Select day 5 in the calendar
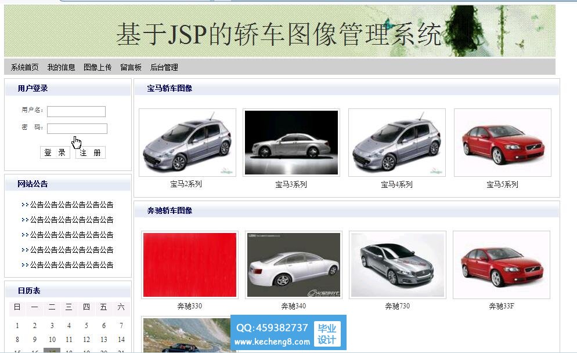This screenshot has width=577, height=353. point(86,325)
